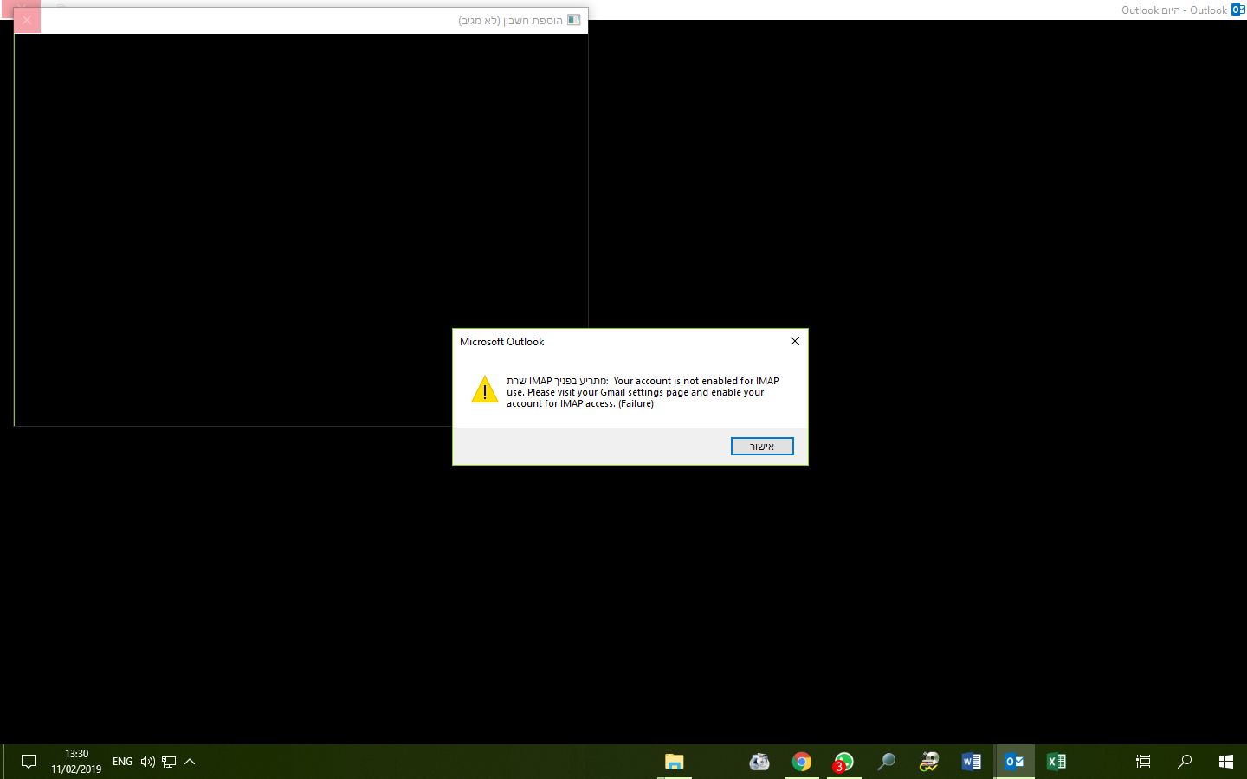Show hidden system tray icons

coord(190,762)
